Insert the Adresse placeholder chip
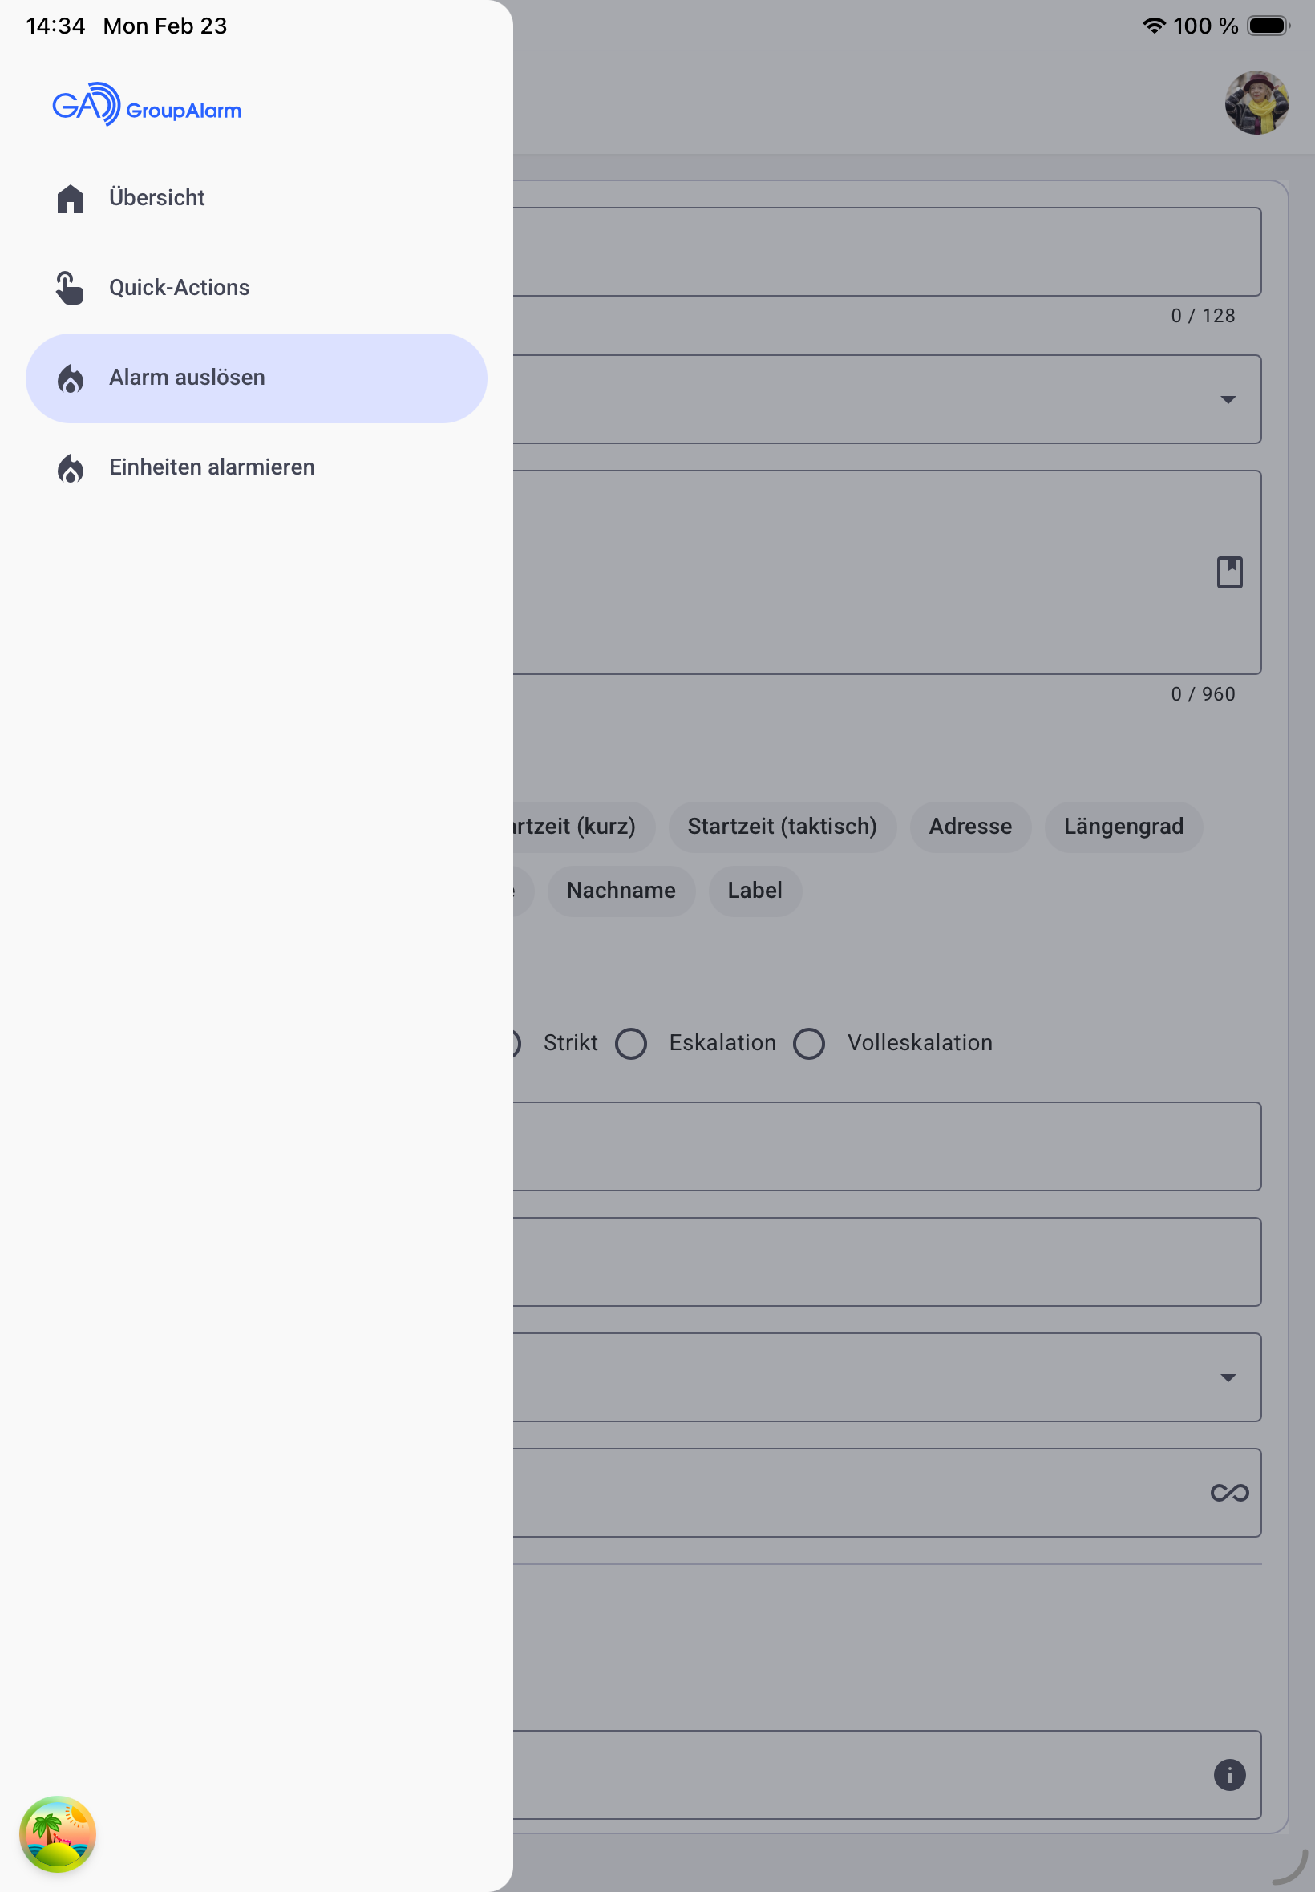Viewport: 1315px width, 1892px height. pyautogui.click(x=969, y=827)
